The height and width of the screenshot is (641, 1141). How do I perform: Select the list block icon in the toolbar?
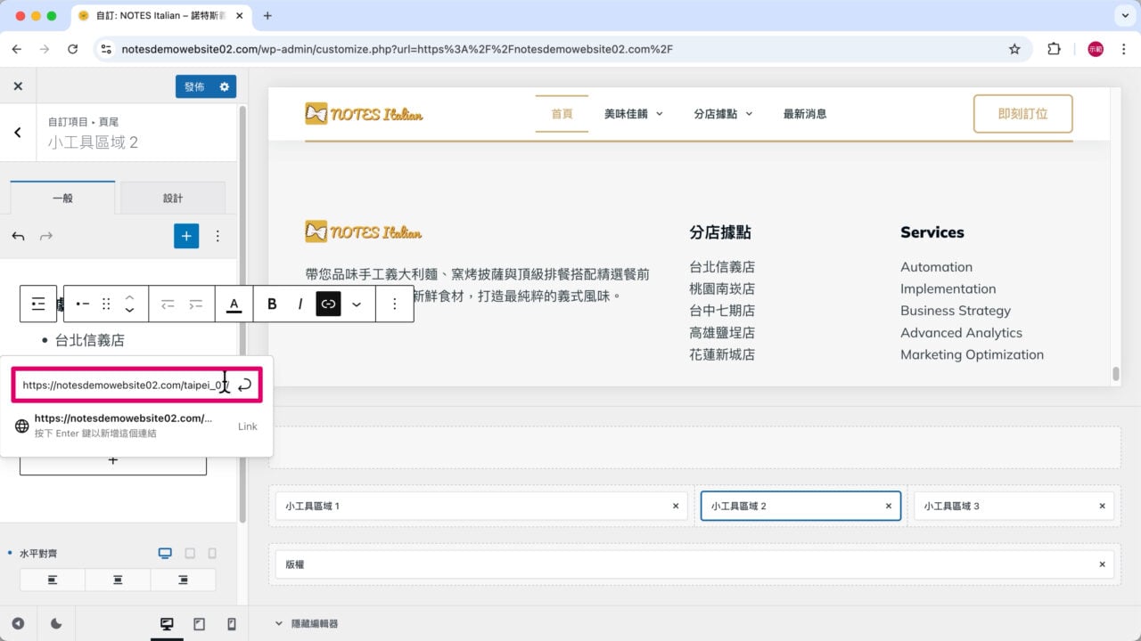(x=38, y=304)
